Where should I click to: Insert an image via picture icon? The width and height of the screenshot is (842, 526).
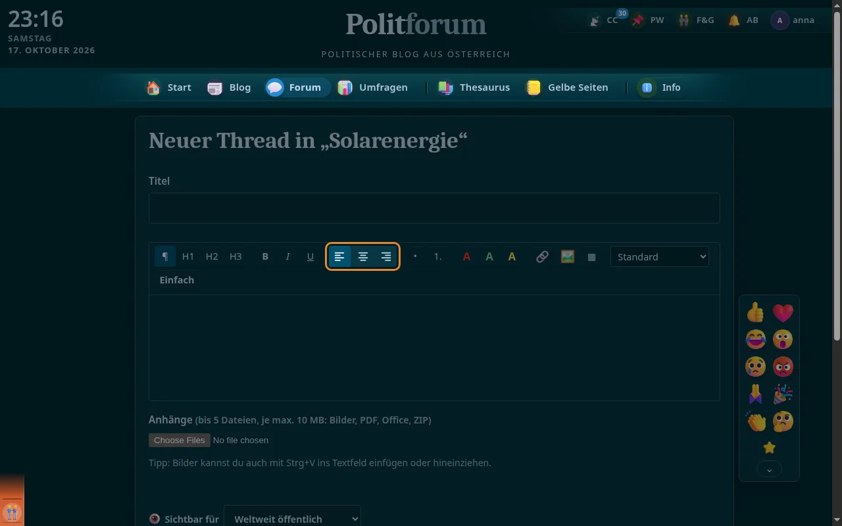pos(568,256)
